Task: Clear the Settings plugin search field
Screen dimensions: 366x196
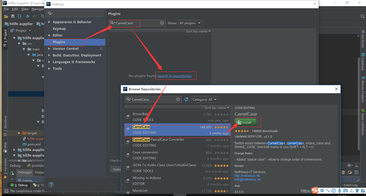Action: tap(162, 23)
